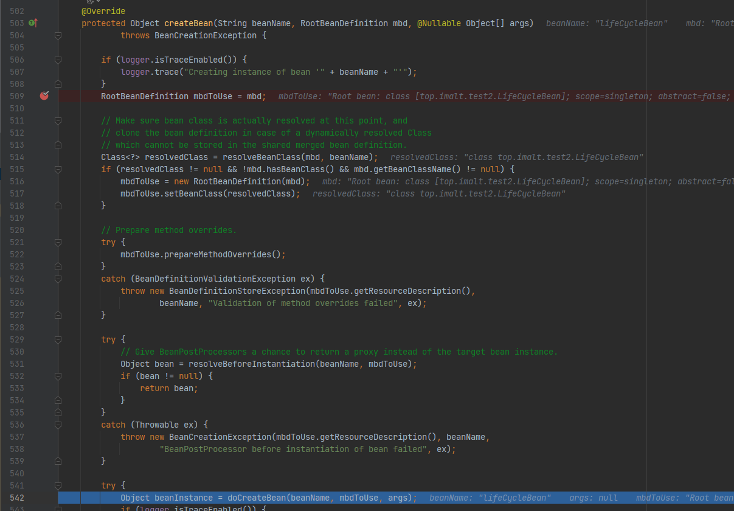This screenshot has height=511, width=734.
Task: Collapse the BeanDefinitionValidationException catch block fold marker
Action: pyautogui.click(x=58, y=279)
